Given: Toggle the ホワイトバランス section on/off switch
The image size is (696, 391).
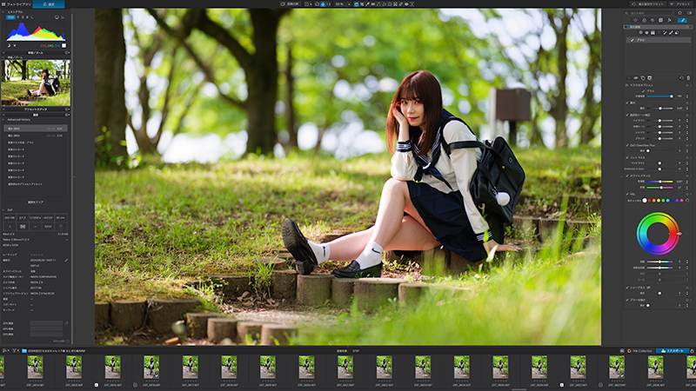Looking at the screenshot, I should 687,176.
